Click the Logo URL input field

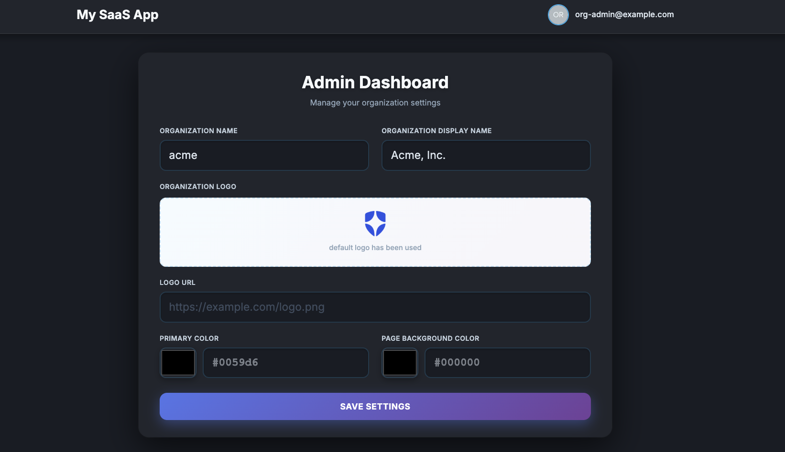tap(375, 307)
